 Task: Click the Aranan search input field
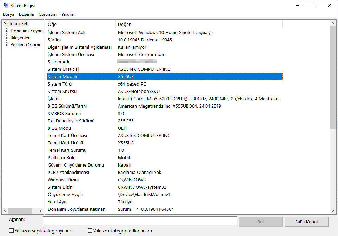click(140, 221)
